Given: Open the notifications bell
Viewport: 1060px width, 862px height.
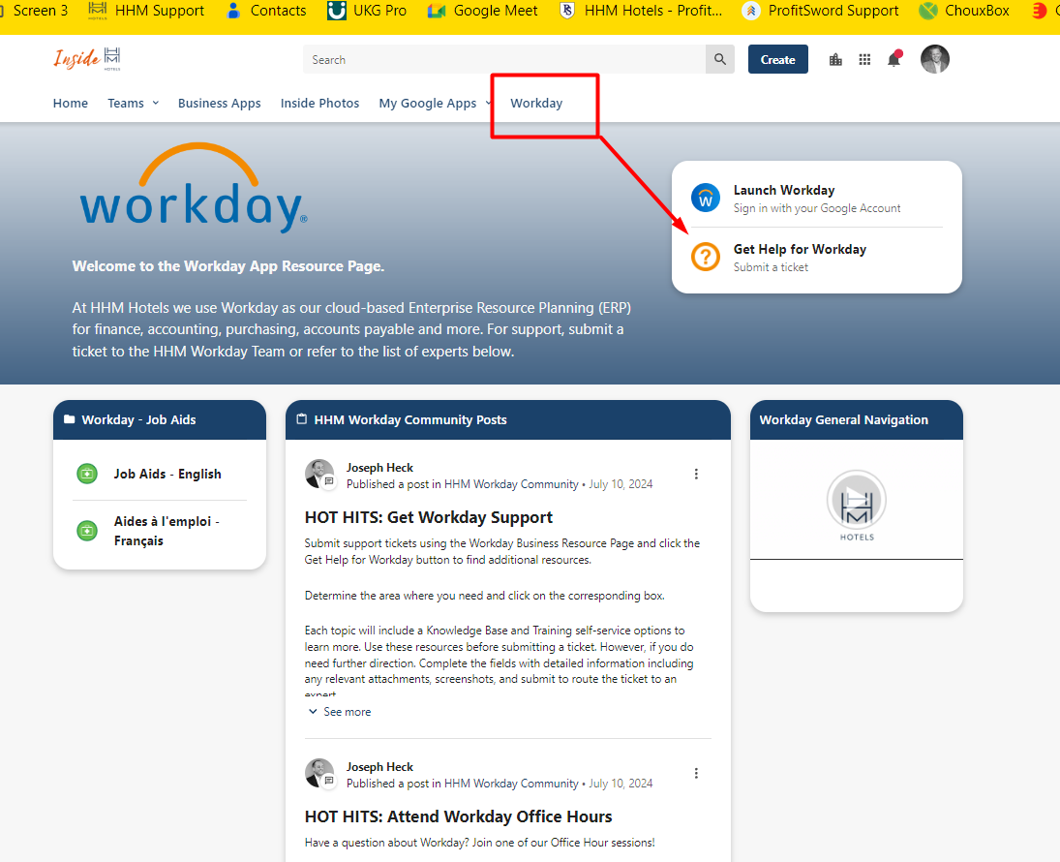Looking at the screenshot, I should 894,59.
